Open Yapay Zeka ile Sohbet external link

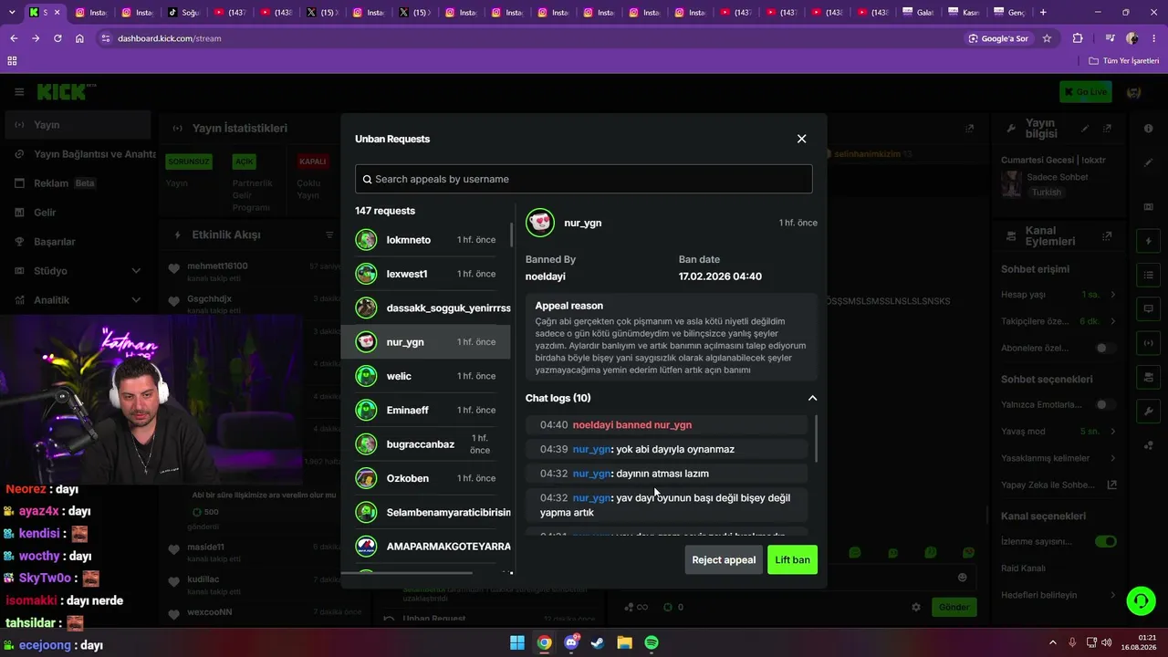click(x=1111, y=485)
